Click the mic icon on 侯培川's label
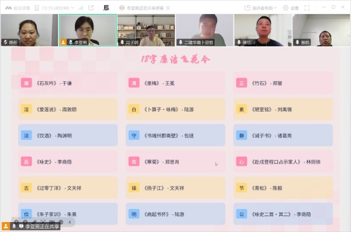 click(x=239, y=42)
